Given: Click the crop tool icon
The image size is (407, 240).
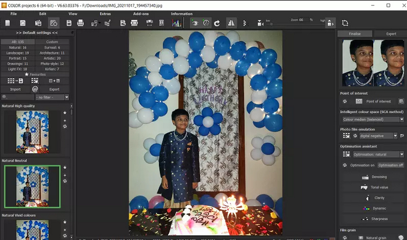Looking at the screenshot, I should pos(345,23).
